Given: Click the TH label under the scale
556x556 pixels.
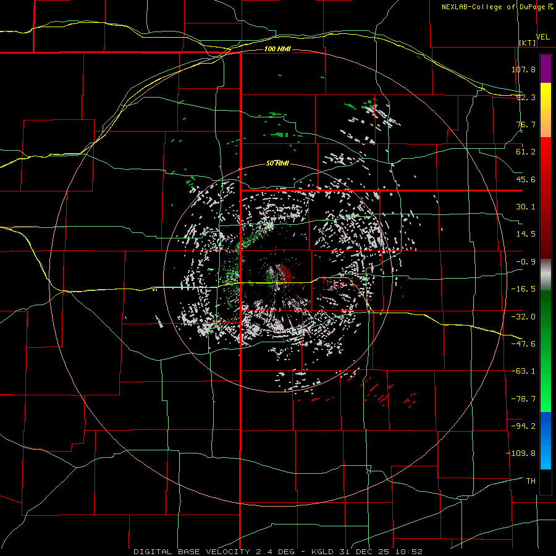Looking at the screenshot, I should (x=531, y=481).
